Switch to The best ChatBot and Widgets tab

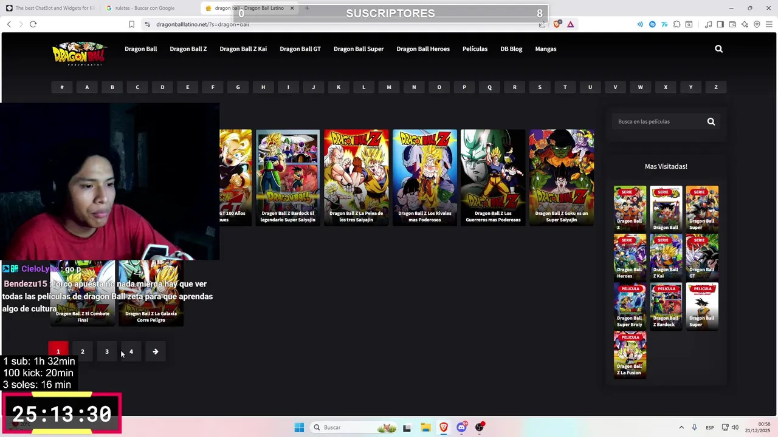50,8
